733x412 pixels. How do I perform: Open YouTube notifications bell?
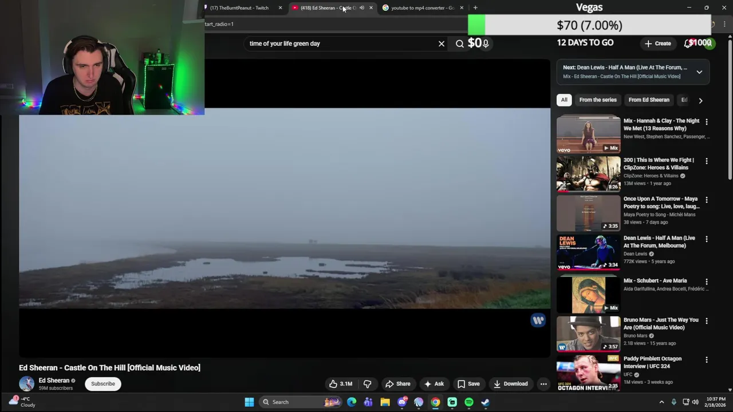(688, 43)
